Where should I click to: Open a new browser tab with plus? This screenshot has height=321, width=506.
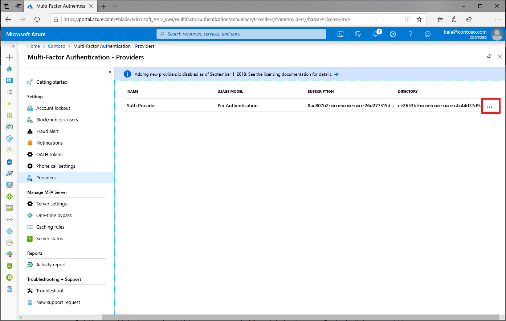point(103,6)
